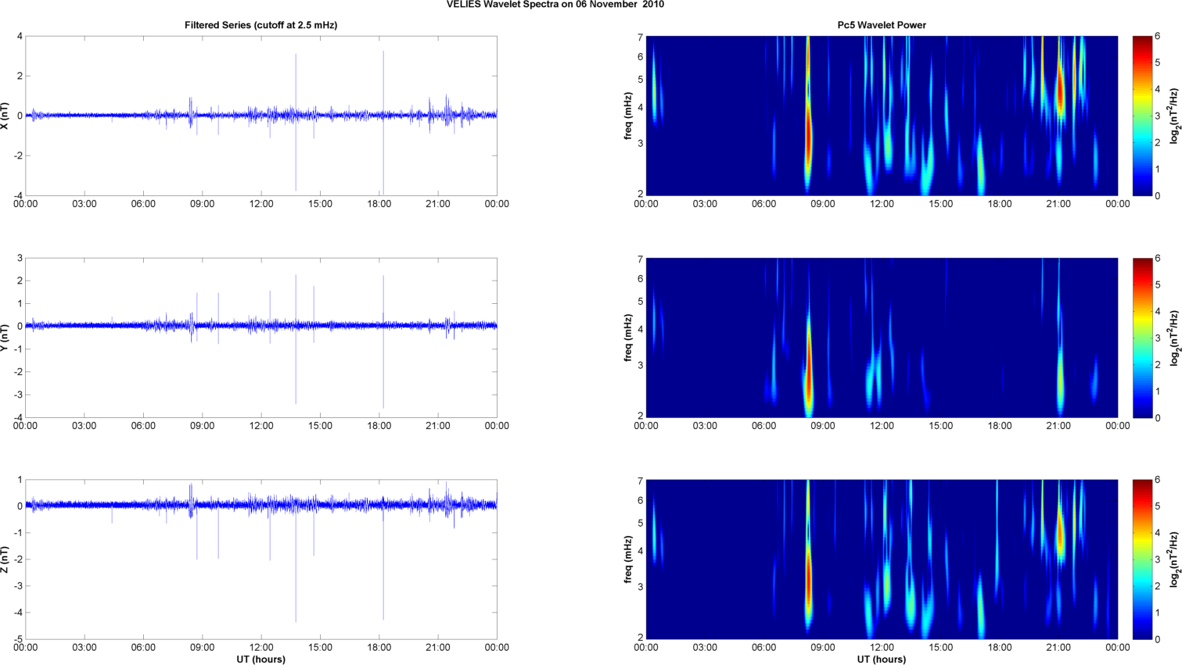The image size is (1182, 665).
Task: Click the '3' value on the middle colorbar
Action: (1158, 338)
